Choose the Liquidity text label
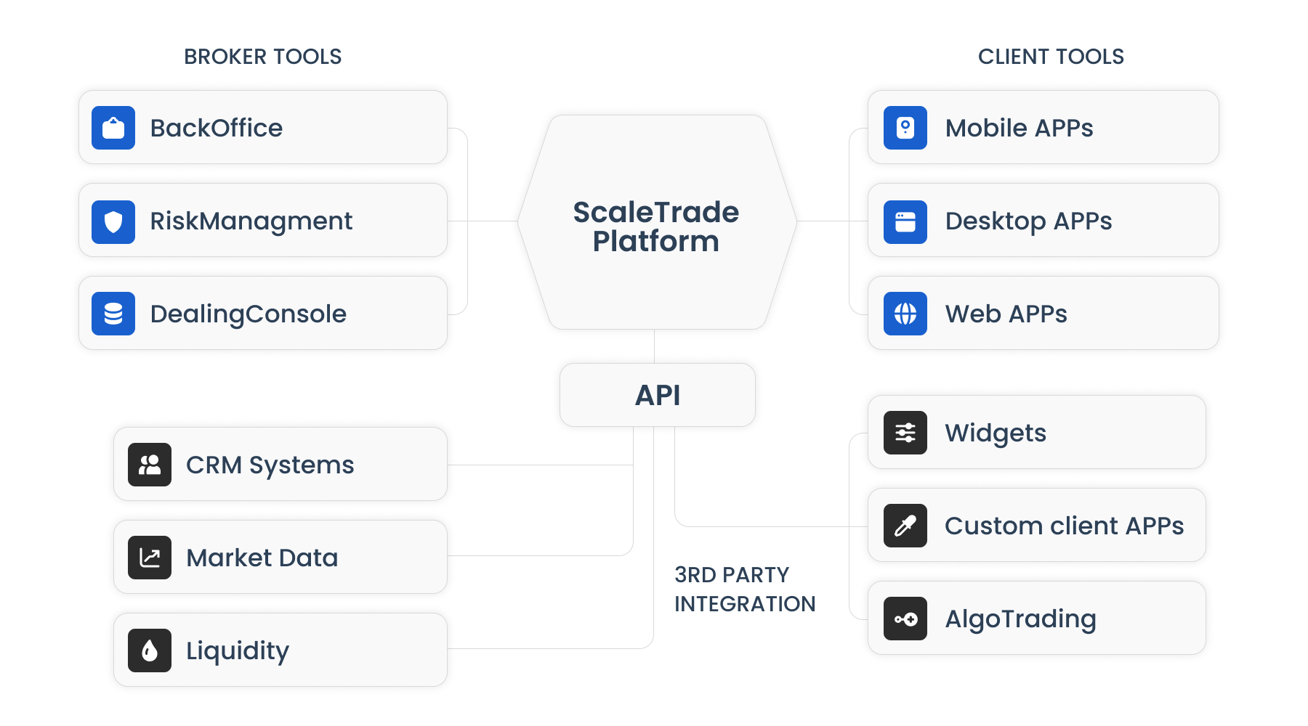1308x726 pixels. (x=238, y=650)
